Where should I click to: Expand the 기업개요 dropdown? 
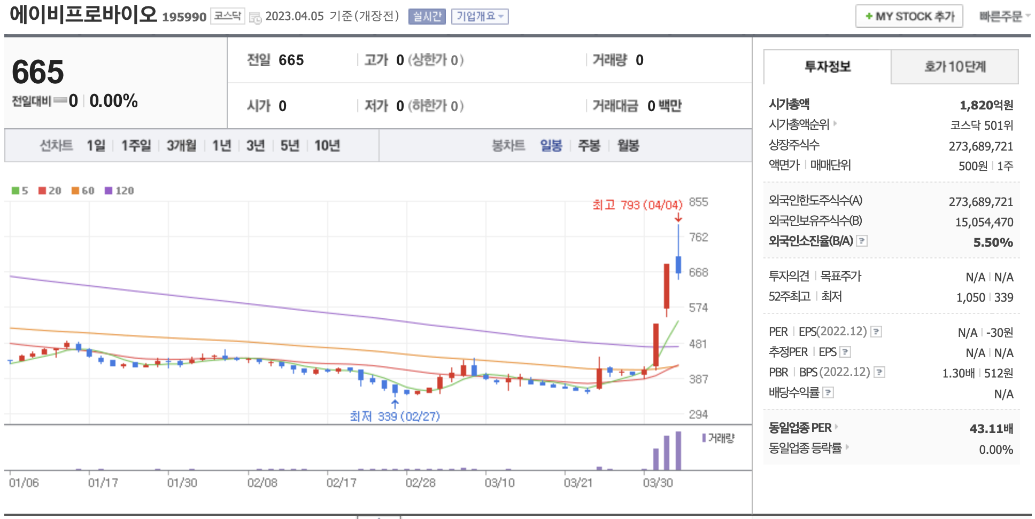pos(480,17)
